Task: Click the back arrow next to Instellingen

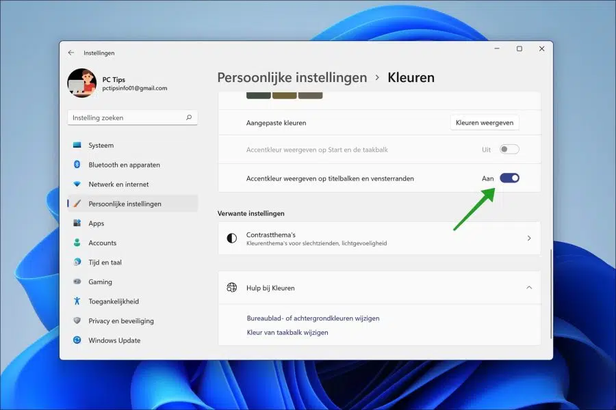Action: point(70,53)
